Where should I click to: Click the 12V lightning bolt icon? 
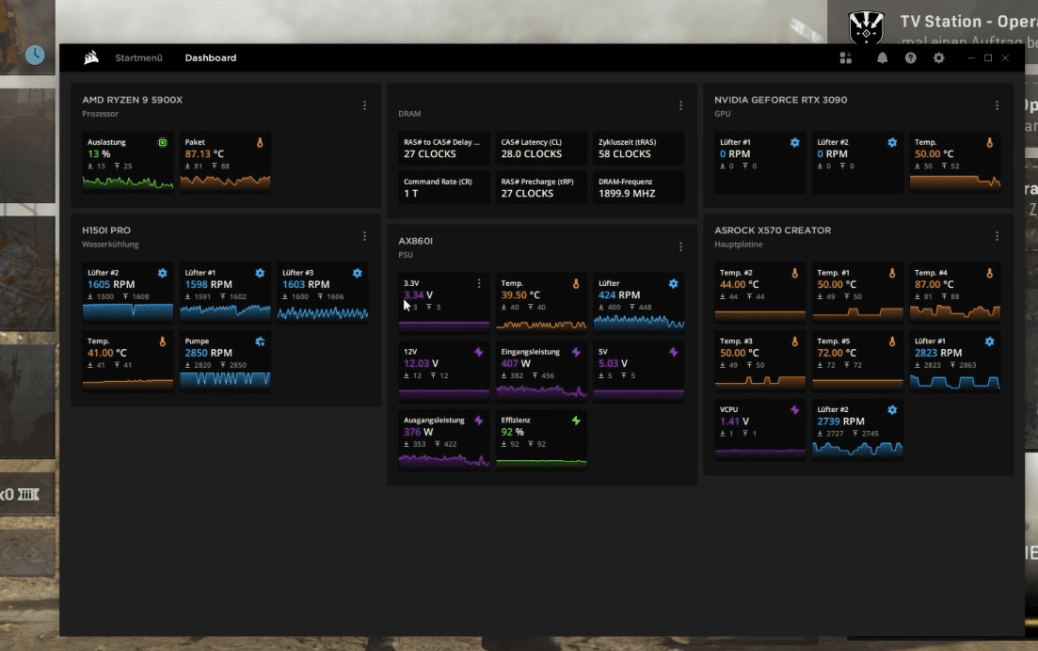(479, 352)
